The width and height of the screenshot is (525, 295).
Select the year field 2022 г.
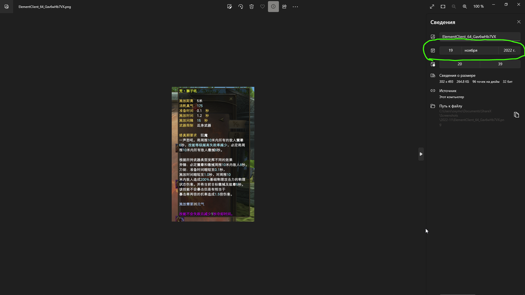point(509,50)
